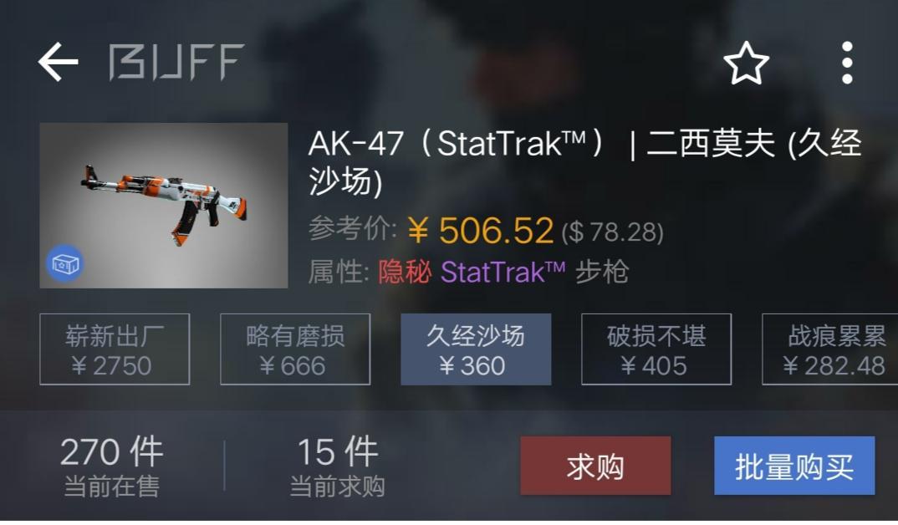Viewport: 898px width, 525px height.
Task: Open the three-dot more options menu
Action: (x=847, y=63)
